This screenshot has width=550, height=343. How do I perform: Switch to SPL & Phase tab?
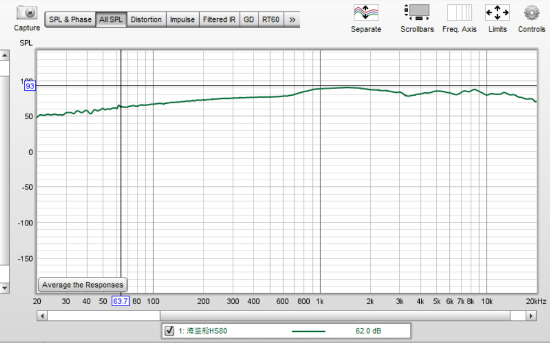(x=70, y=20)
